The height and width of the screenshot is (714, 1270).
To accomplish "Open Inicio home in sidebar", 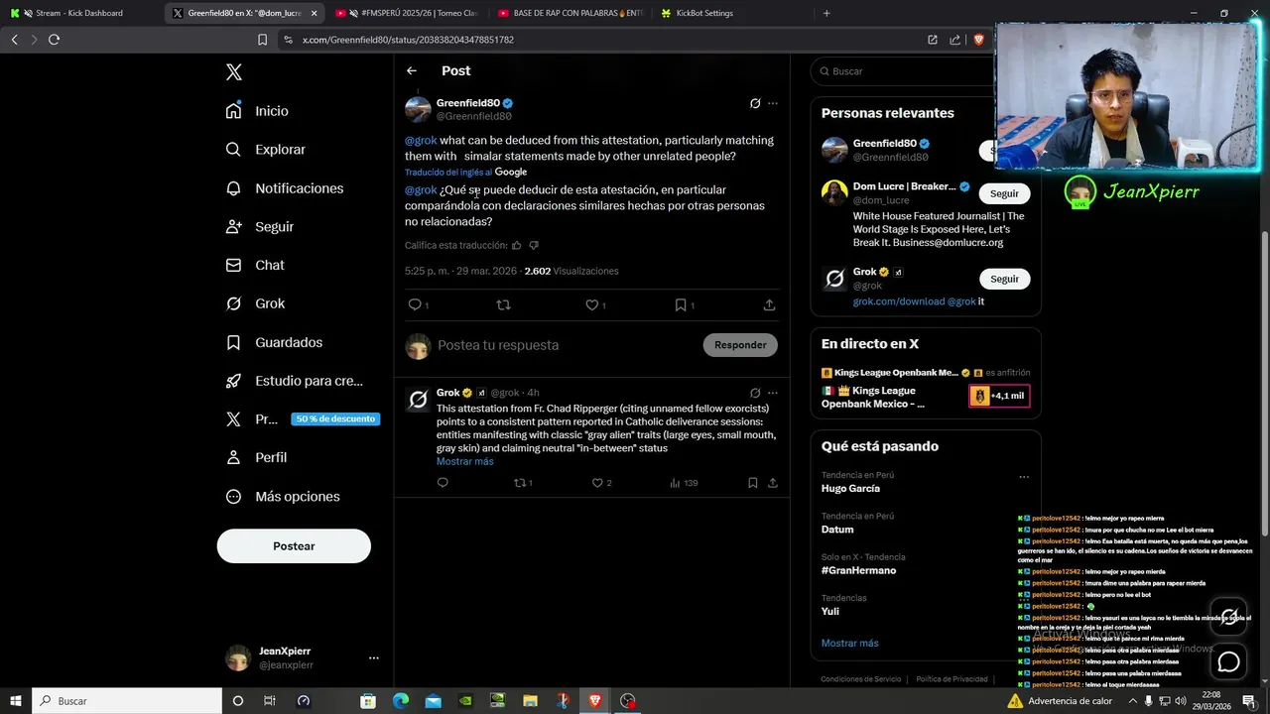I will (x=257, y=111).
